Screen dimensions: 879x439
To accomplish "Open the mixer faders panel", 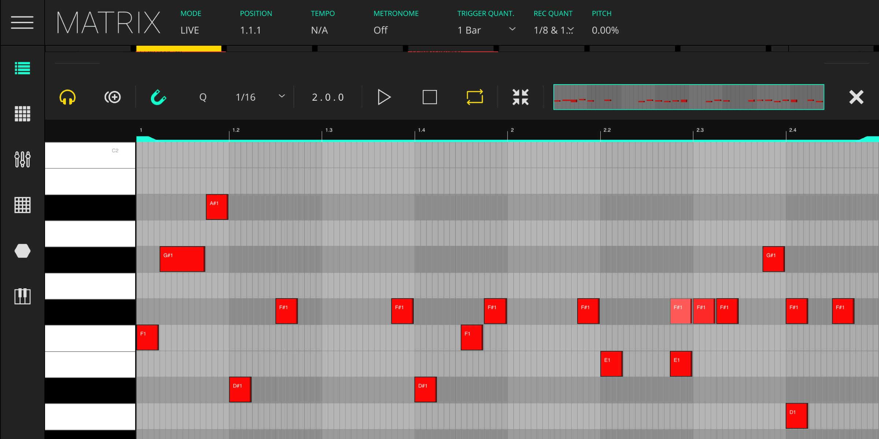I will click(x=22, y=160).
